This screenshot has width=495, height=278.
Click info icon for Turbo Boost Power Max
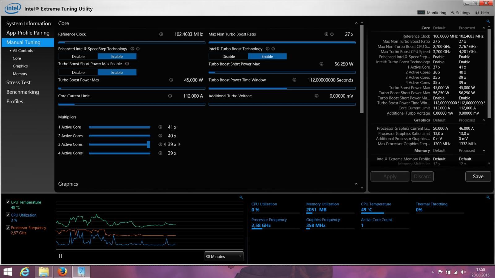click(x=171, y=80)
